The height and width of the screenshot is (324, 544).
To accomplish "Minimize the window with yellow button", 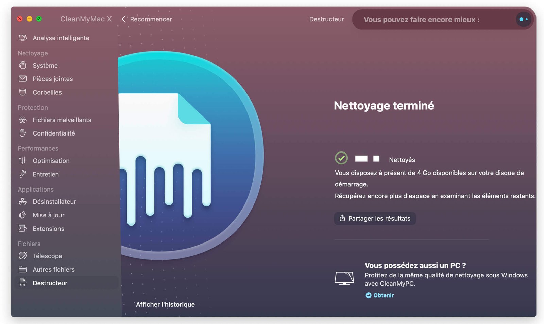I will 29,19.
